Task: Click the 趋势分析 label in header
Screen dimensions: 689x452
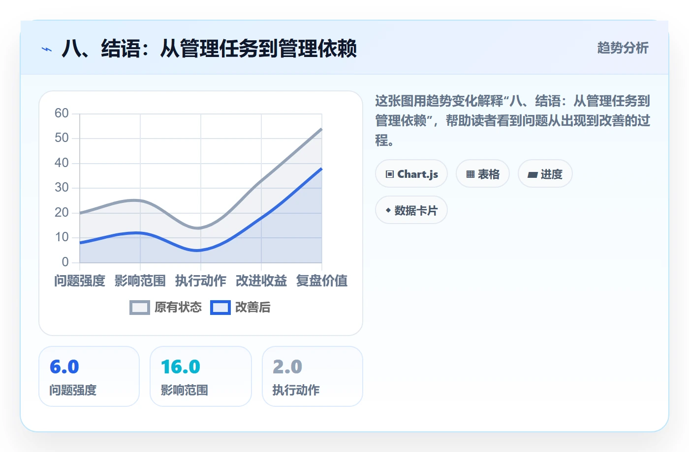Action: [x=623, y=48]
